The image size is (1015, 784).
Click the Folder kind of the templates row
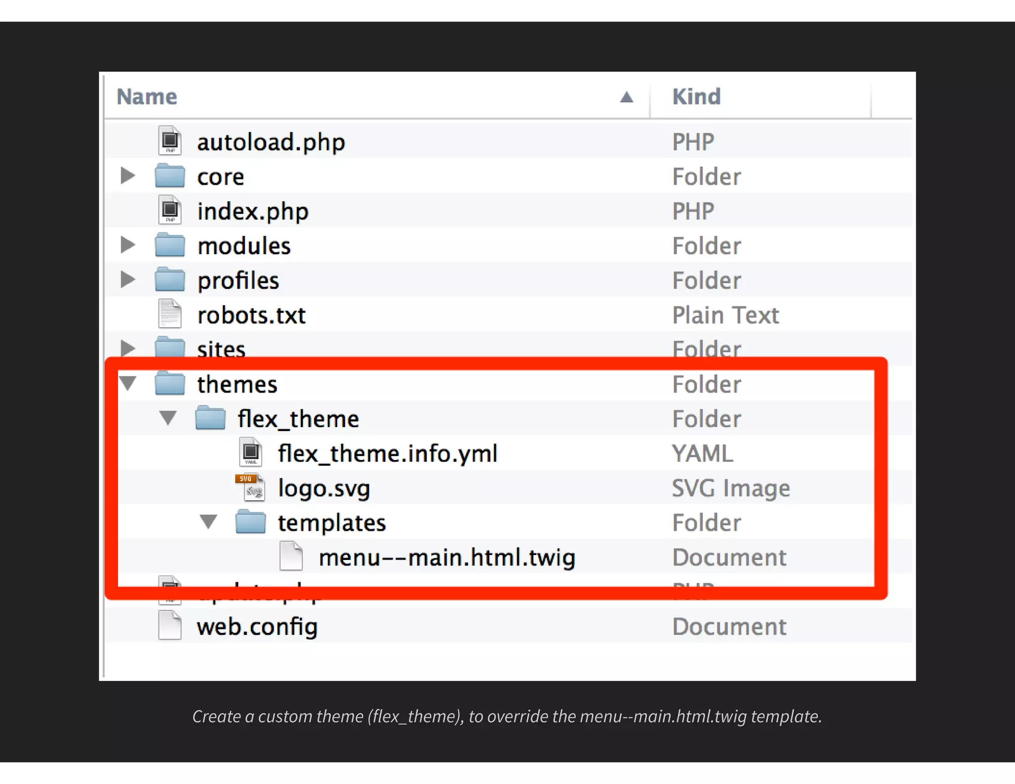(x=706, y=523)
